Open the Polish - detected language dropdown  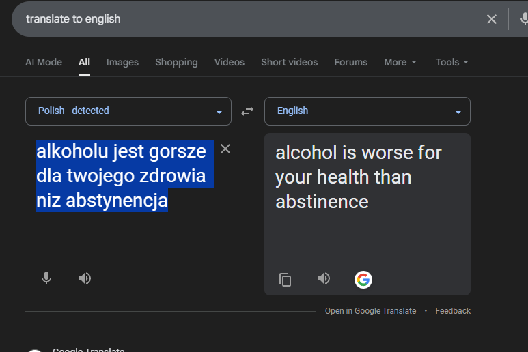pyautogui.click(x=128, y=111)
